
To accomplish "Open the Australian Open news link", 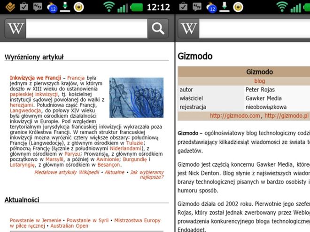I will pos(69,226).
